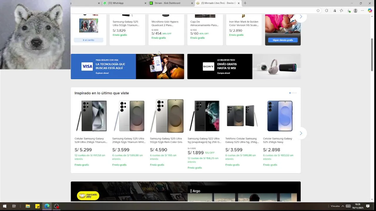Image resolution: width=376 pixels, height=211 pixels.
Task: Click the Sigue viendo gratis button
Action: coord(283,40)
